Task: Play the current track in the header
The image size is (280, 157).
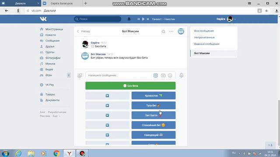Action: [x=143, y=19]
